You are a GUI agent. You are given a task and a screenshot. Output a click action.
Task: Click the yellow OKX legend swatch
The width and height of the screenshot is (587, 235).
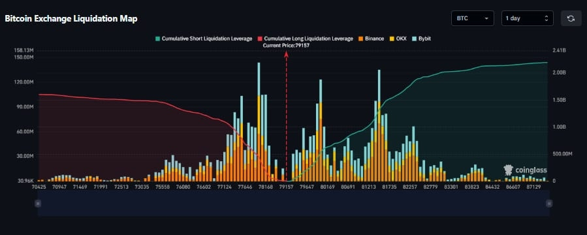click(x=392, y=39)
